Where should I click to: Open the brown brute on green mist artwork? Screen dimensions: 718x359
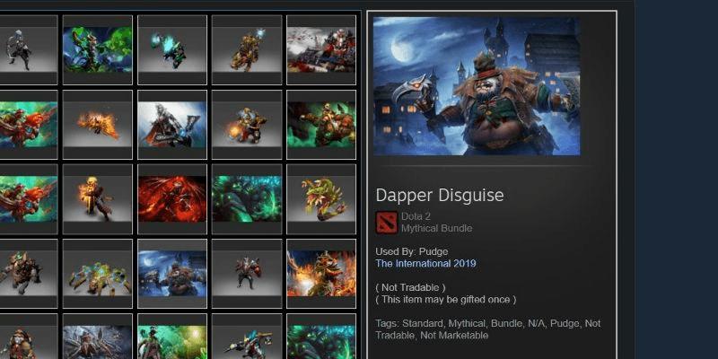pos(321,125)
